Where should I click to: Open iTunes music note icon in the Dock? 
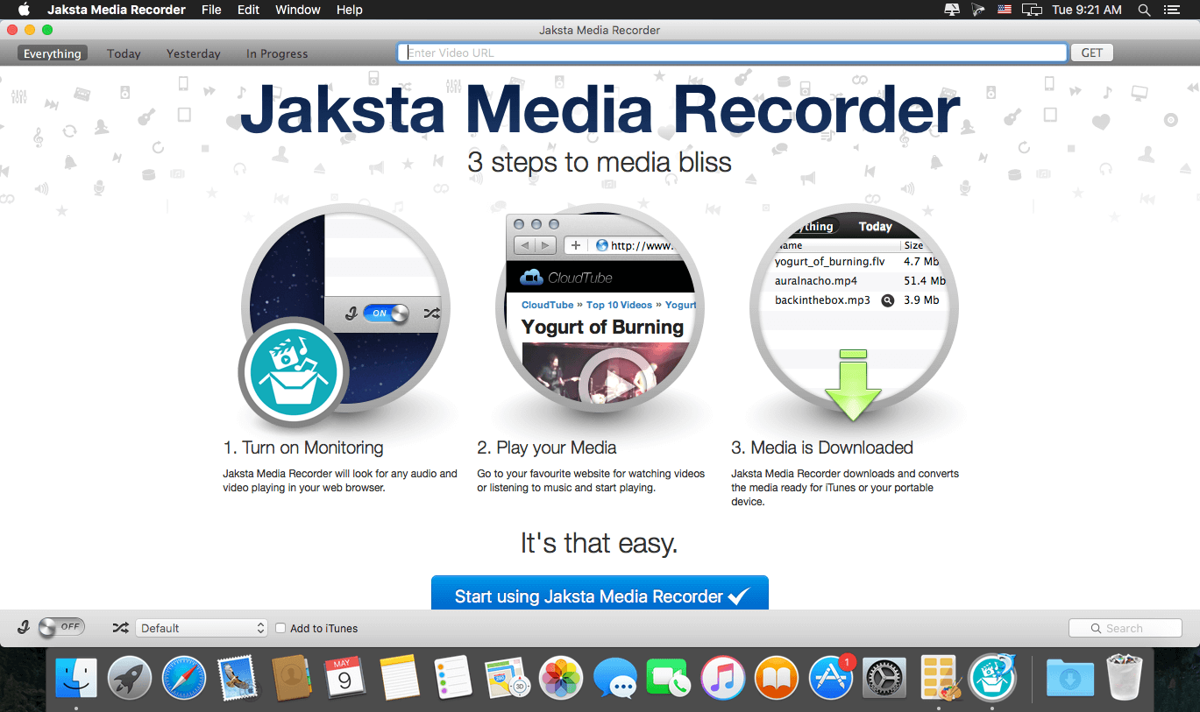(x=722, y=679)
